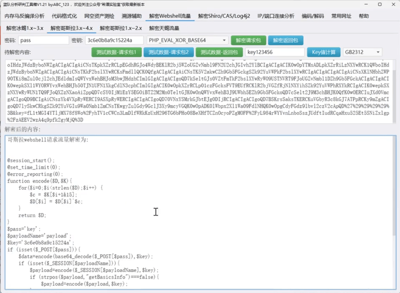
Task: Load 测试数据-请求包1 sample
Action: [x=116, y=52]
